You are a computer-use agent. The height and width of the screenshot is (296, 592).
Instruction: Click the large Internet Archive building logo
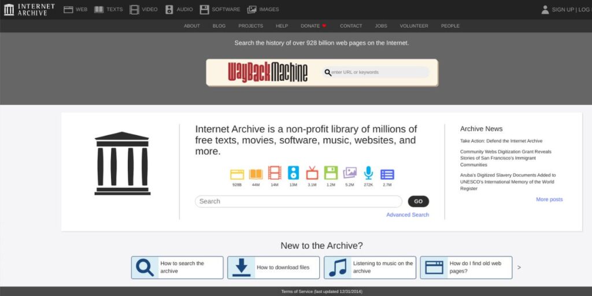pos(123,164)
